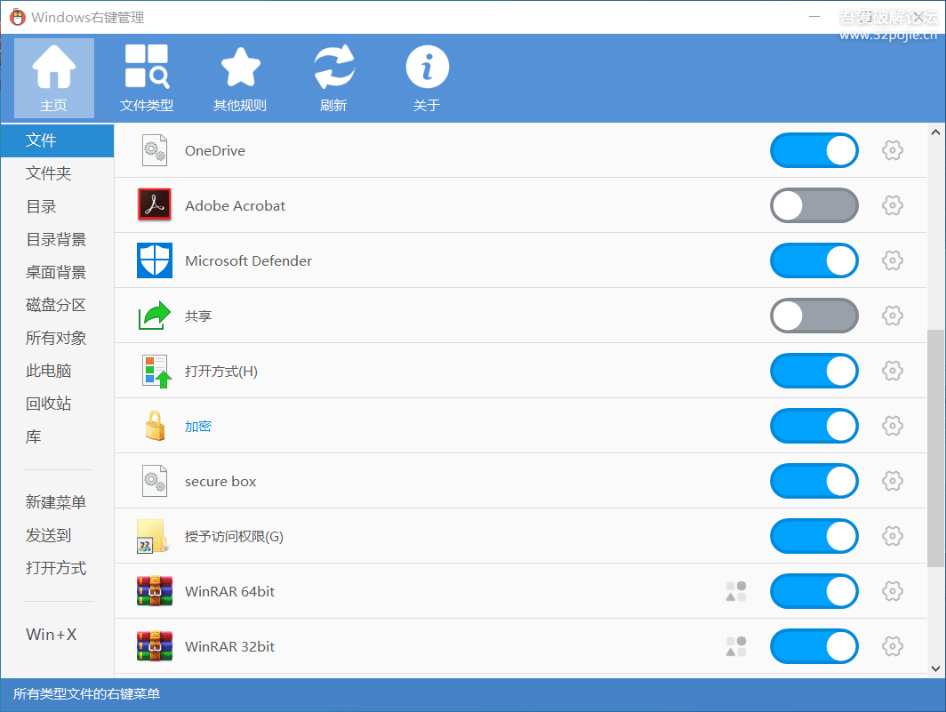
Task: Open settings gear for OneDrive
Action: pos(892,150)
